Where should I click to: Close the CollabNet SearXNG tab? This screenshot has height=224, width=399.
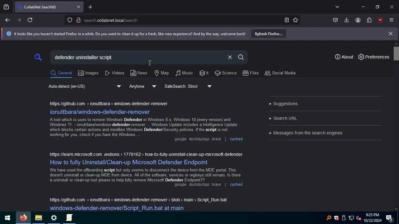79,7
